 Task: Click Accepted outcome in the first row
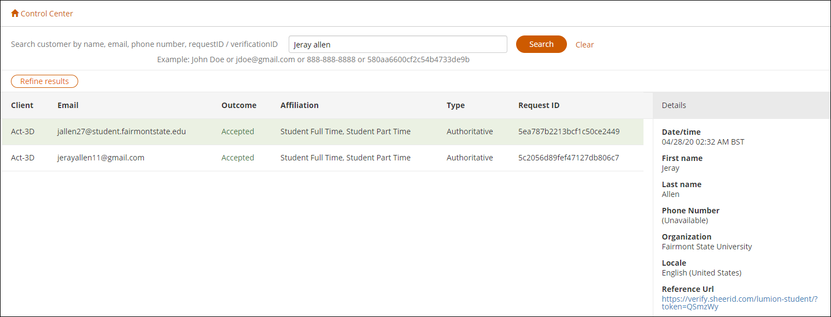237,131
